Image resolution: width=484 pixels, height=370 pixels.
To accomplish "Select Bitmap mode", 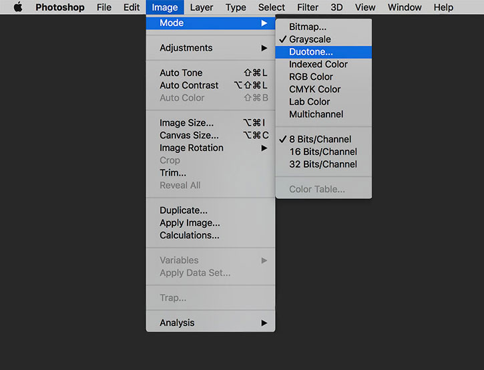I will [324, 27].
